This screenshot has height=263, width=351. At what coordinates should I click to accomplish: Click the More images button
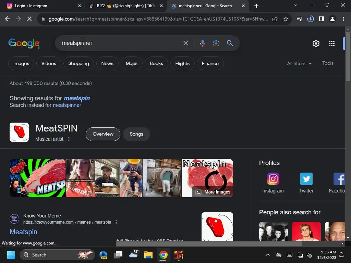point(213,192)
